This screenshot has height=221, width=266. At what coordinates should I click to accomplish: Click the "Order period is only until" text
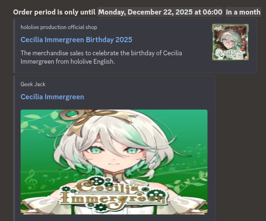tap(54, 12)
